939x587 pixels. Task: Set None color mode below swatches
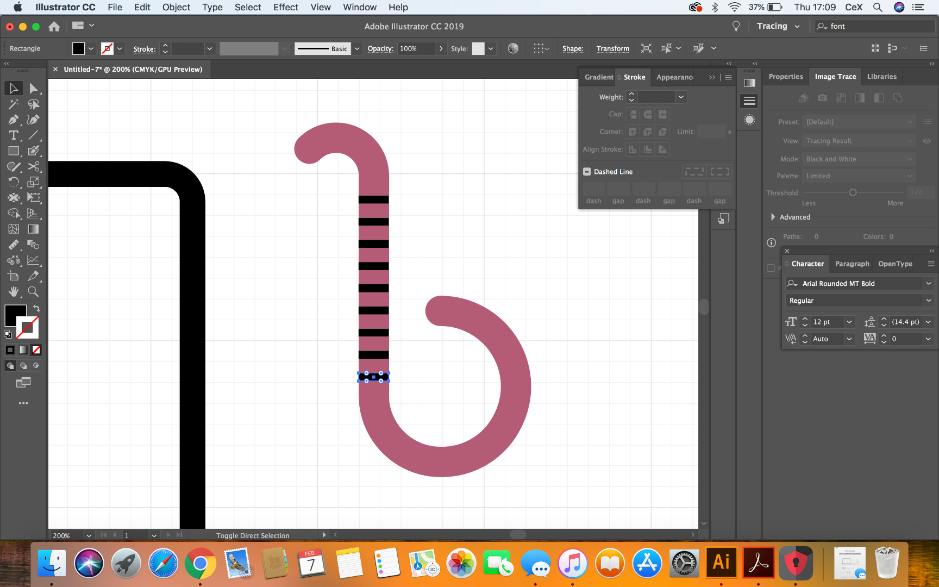[36, 350]
